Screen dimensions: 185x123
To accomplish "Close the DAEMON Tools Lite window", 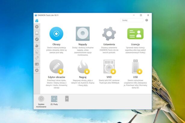I will tap(148, 15).
